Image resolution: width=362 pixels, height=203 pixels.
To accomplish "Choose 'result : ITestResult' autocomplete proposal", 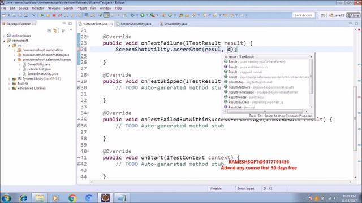I will [266, 57].
